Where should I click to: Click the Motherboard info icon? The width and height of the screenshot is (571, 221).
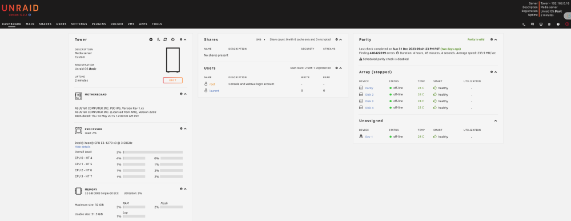tap(181, 94)
